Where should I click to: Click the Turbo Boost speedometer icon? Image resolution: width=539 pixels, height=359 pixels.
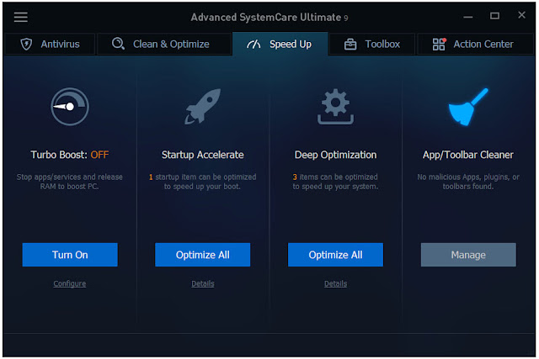point(70,107)
